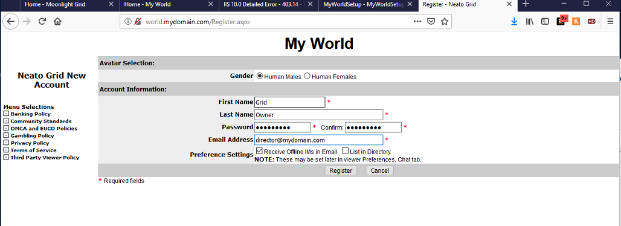The image size is (621, 226).
Task: Select the Human Females radio button
Action: [x=307, y=76]
